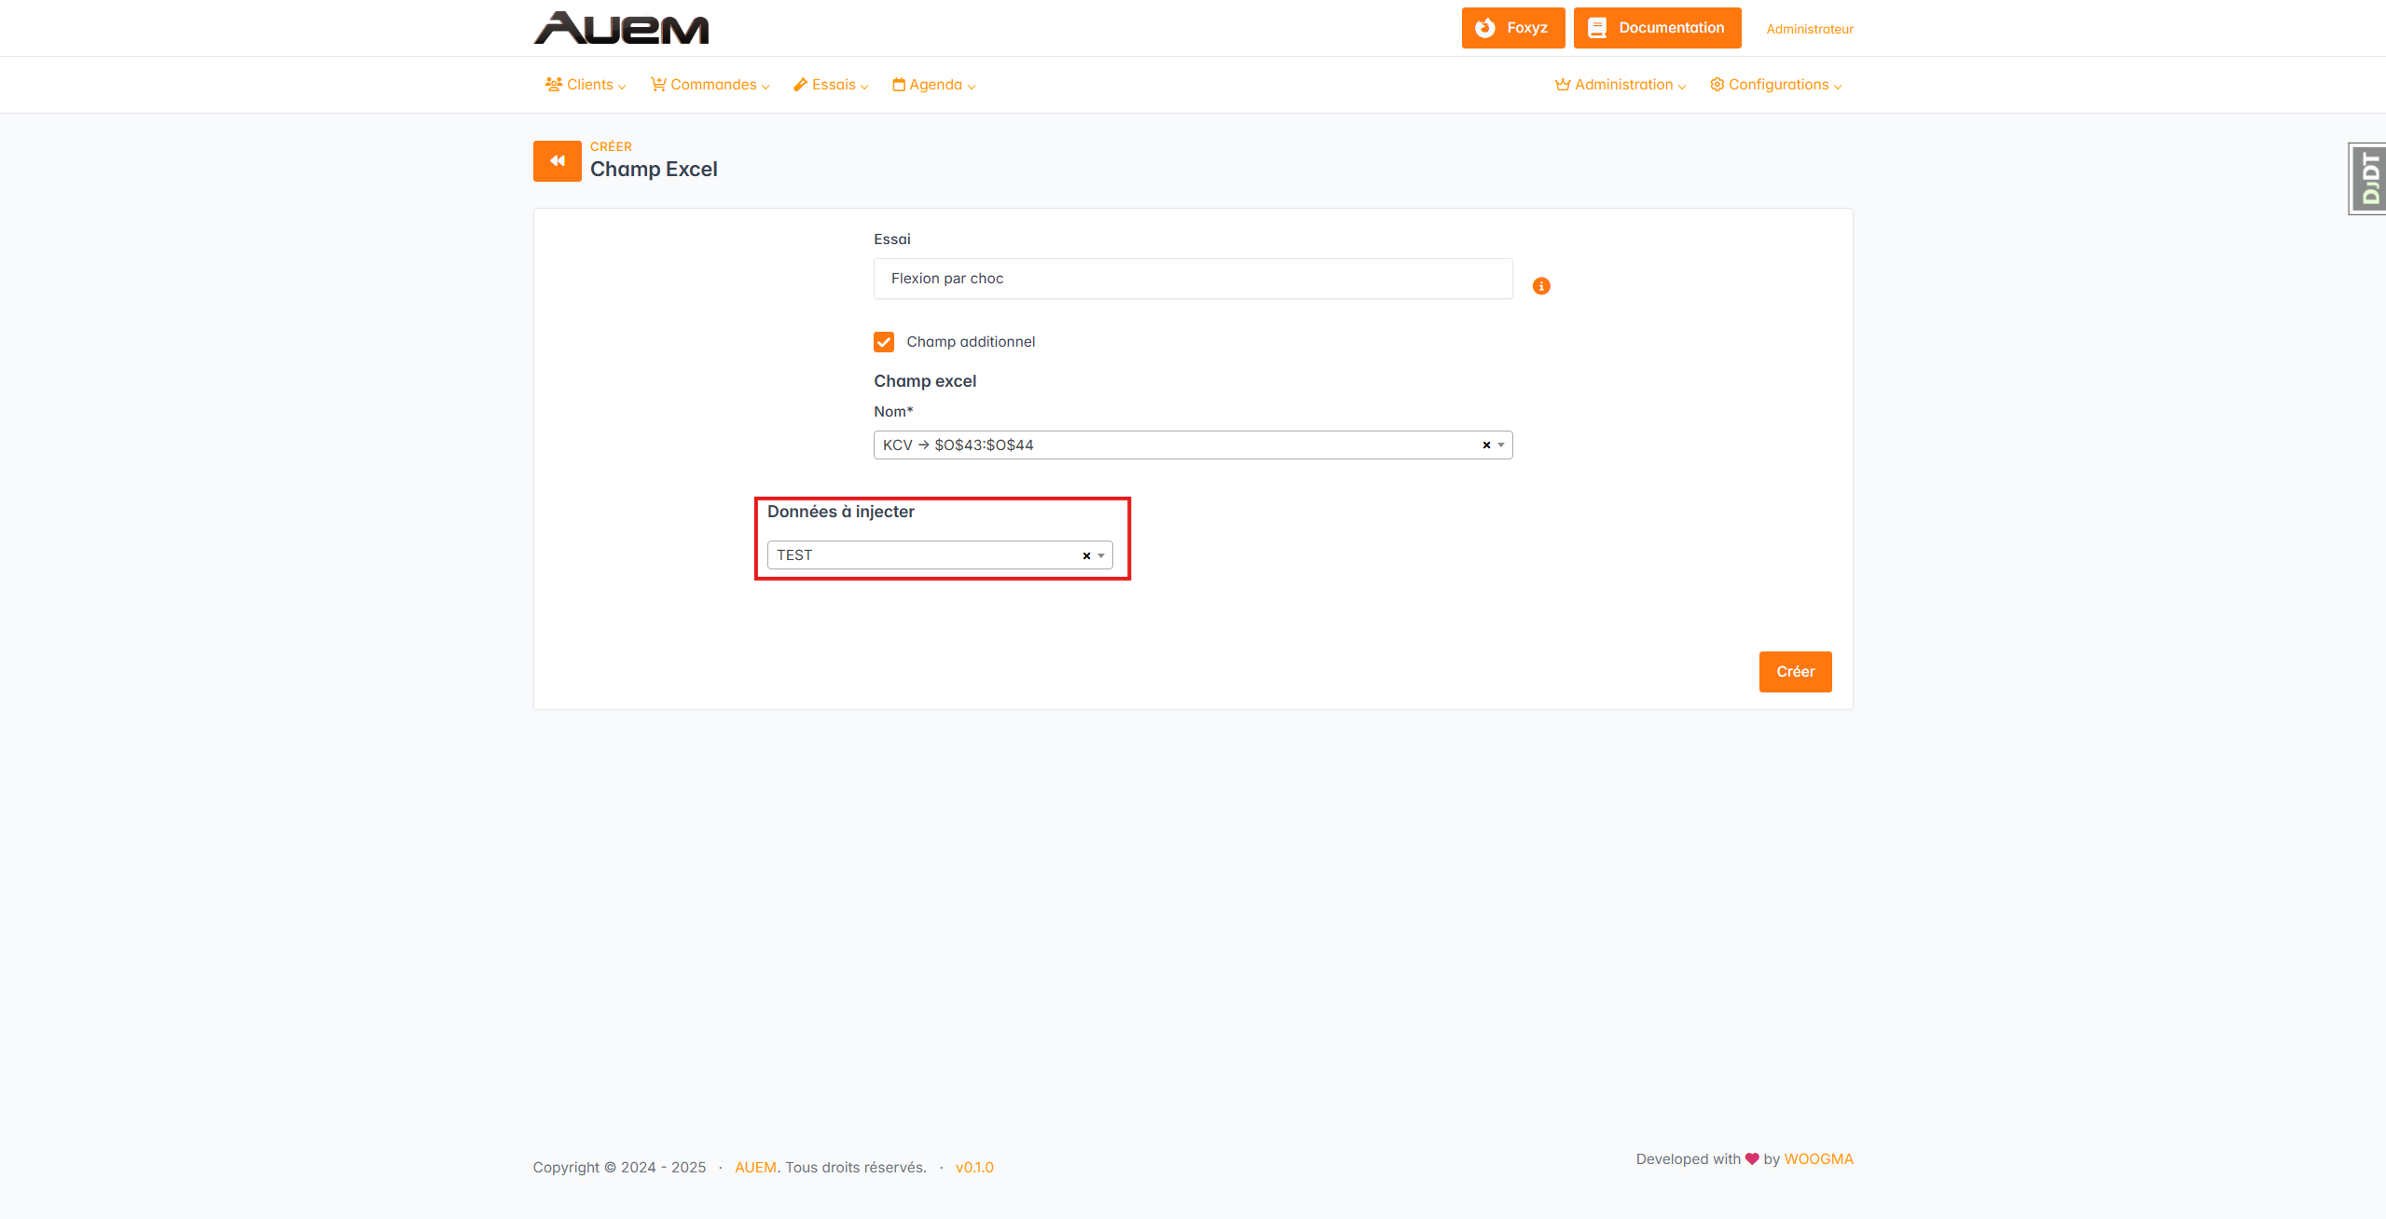Click the AUEM logo

pyautogui.click(x=621, y=28)
